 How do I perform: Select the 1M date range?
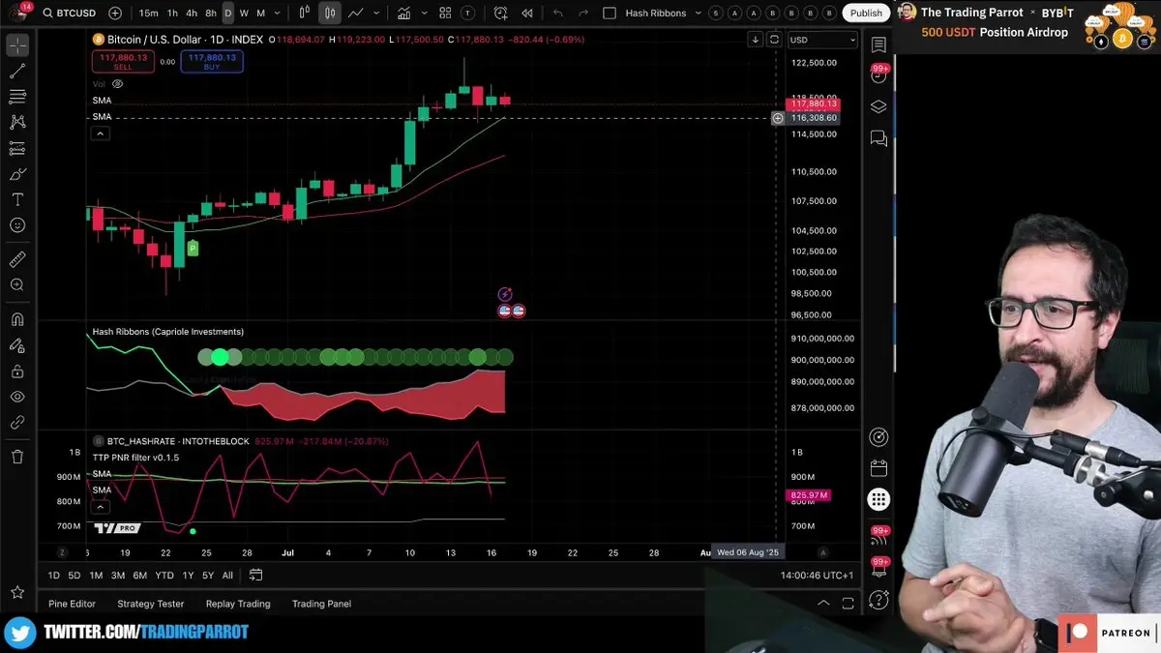(x=96, y=576)
